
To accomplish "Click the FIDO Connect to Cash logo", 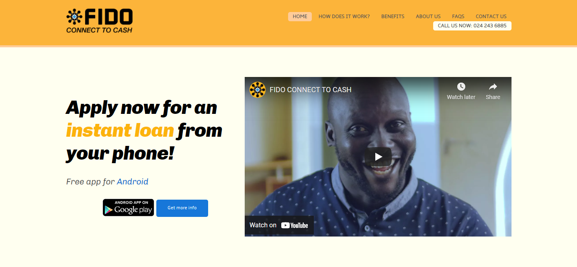I will point(99,21).
